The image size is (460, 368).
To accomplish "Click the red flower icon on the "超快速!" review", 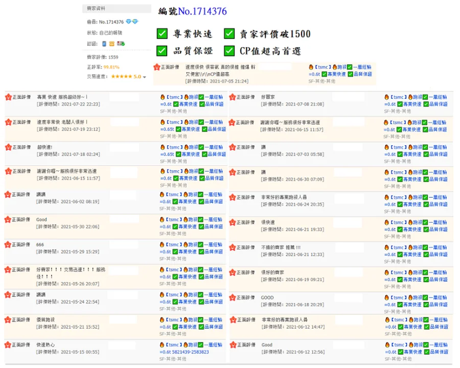I will [8, 147].
